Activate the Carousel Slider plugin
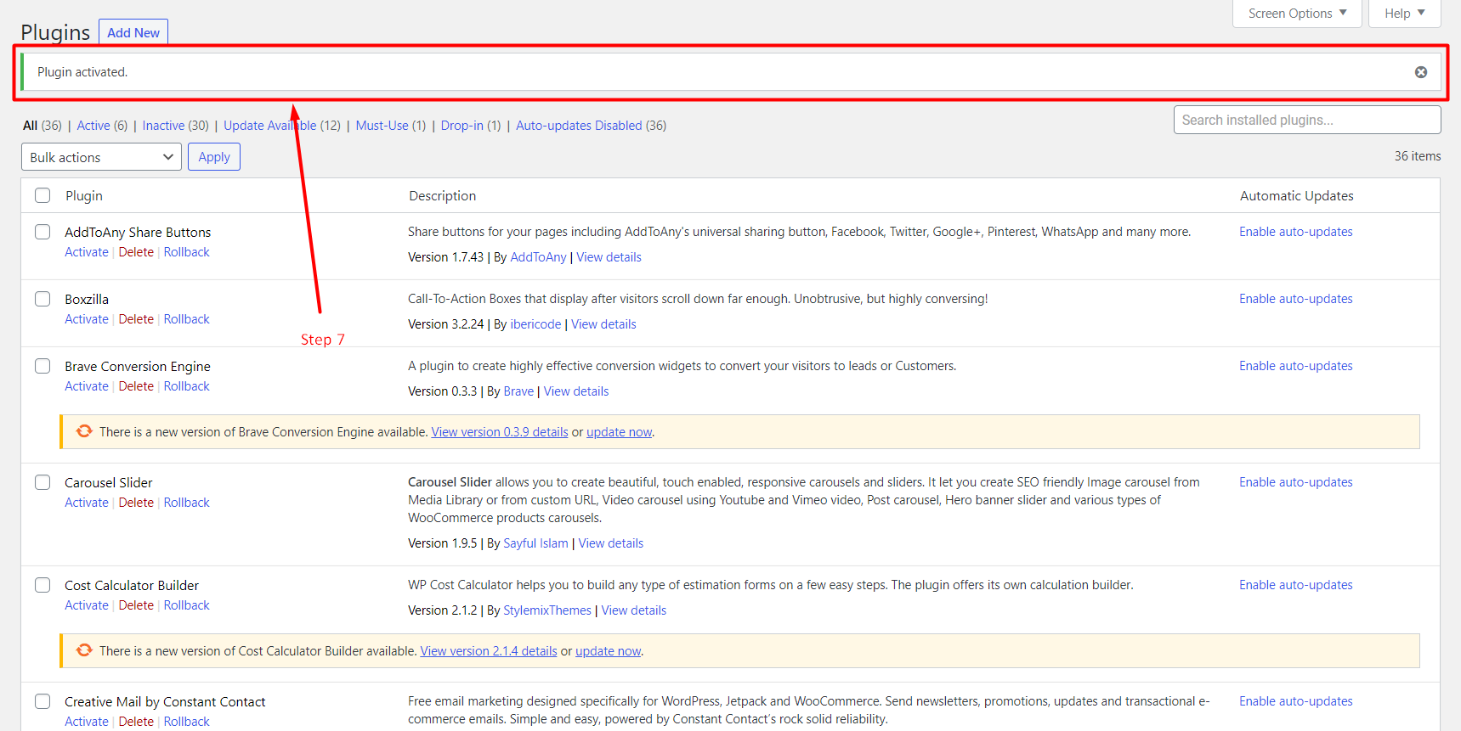 pos(87,503)
